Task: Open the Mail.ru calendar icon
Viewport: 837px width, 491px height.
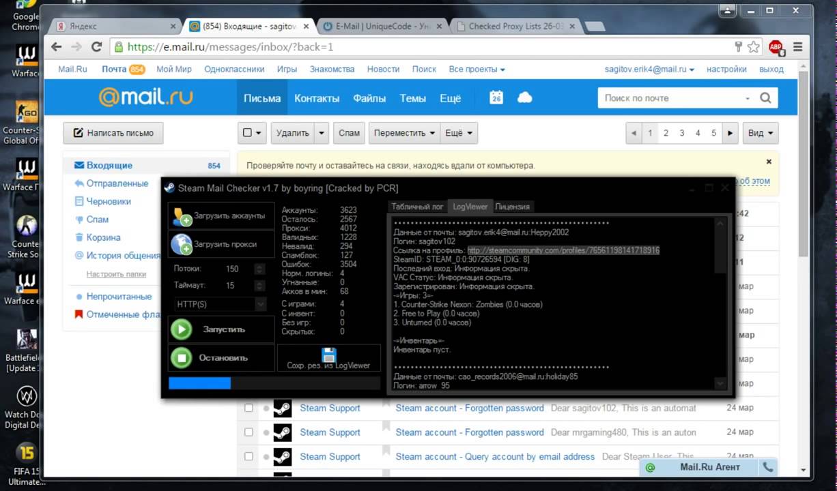Action: click(496, 98)
